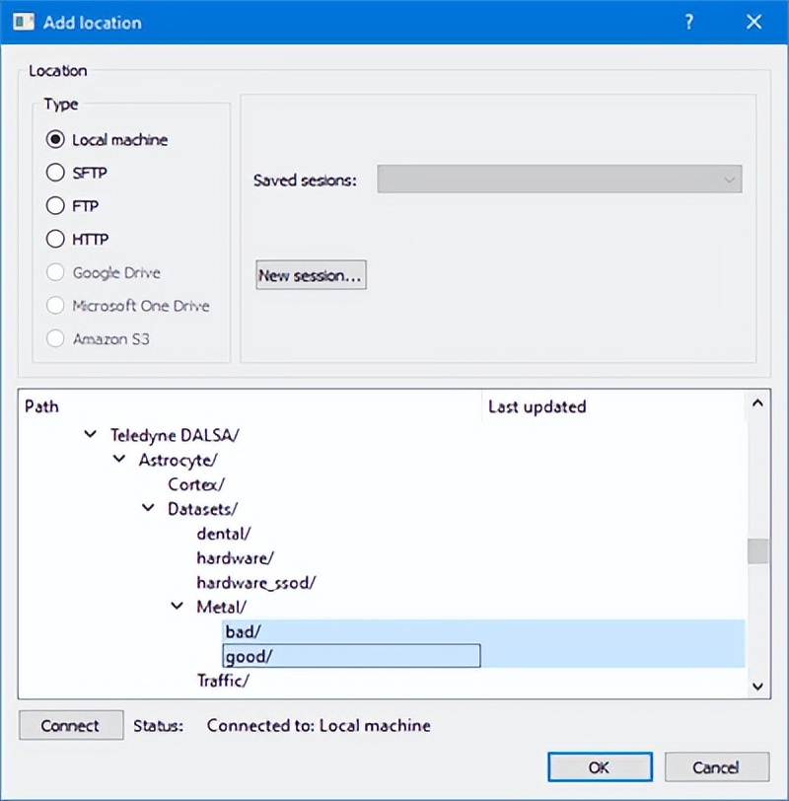Choose the FTP radio option
Screen dimensions: 789x801
click(x=55, y=207)
